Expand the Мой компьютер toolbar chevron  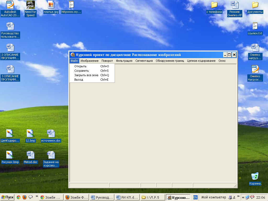pyautogui.click(x=238, y=197)
